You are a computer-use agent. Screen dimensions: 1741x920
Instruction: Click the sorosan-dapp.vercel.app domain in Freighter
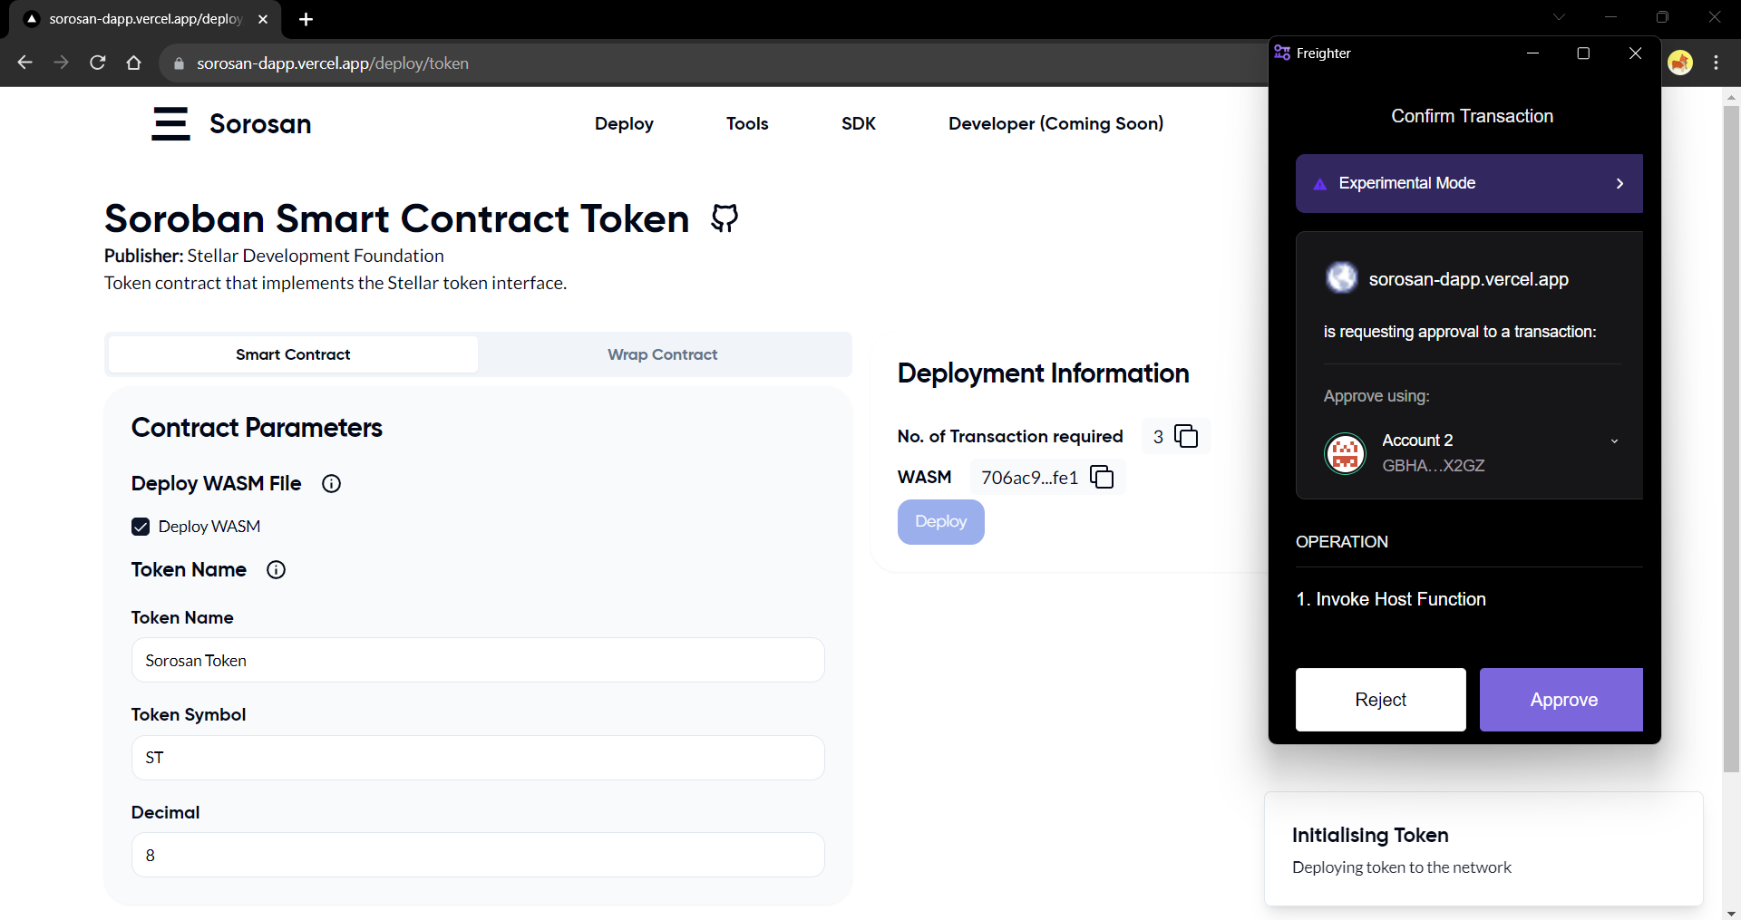pyautogui.click(x=1469, y=279)
